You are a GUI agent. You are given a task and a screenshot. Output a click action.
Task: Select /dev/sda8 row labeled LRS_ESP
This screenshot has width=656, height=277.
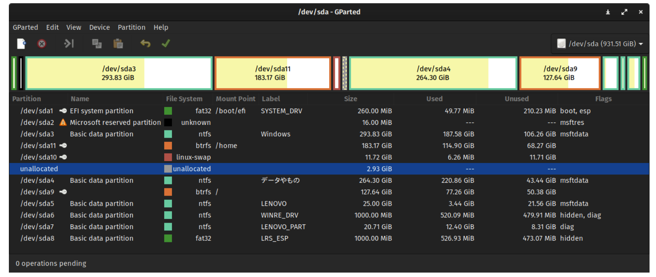point(329,238)
